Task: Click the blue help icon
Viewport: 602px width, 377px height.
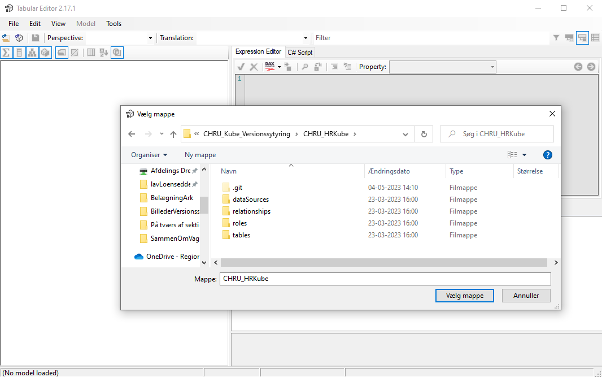Action: [547, 155]
